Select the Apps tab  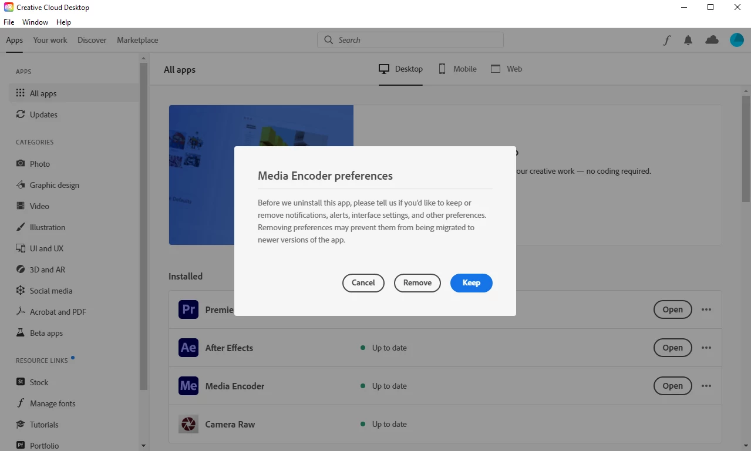(x=15, y=40)
